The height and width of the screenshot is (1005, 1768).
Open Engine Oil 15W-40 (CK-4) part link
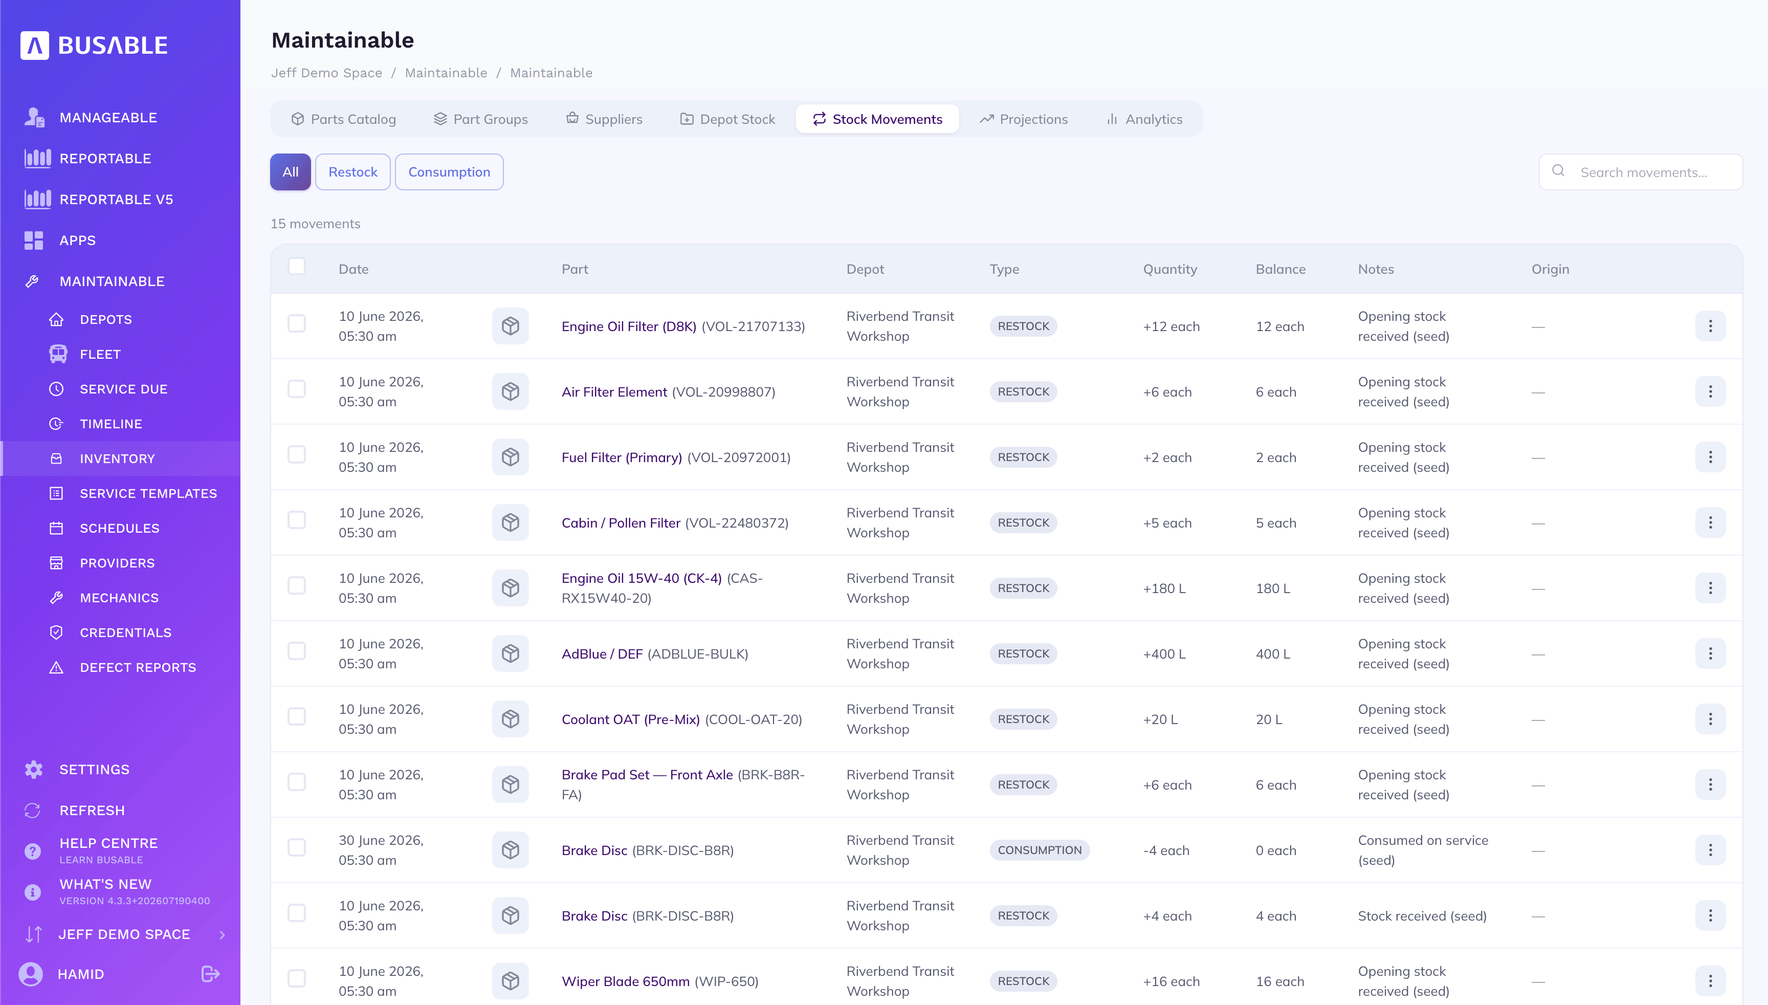(x=642, y=578)
